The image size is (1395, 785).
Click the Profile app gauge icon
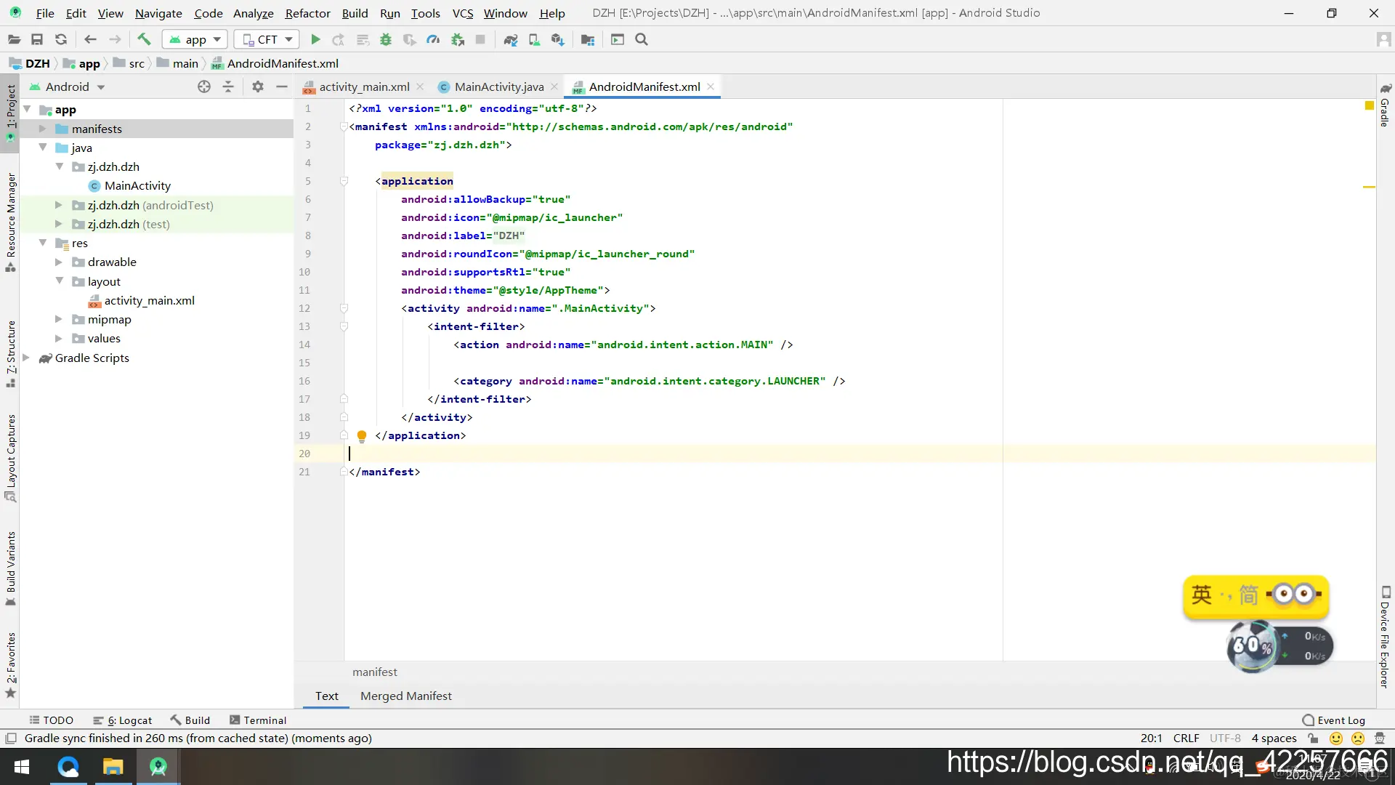(433, 40)
